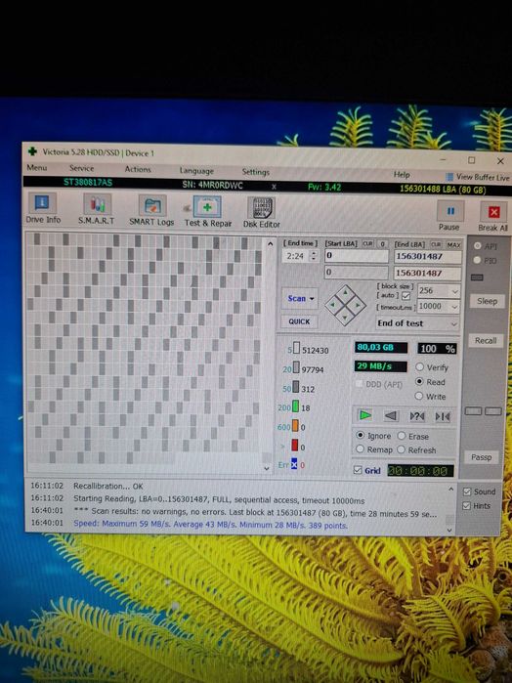Select the Ignore radio option
This screenshot has width=512, height=683.
361,435
